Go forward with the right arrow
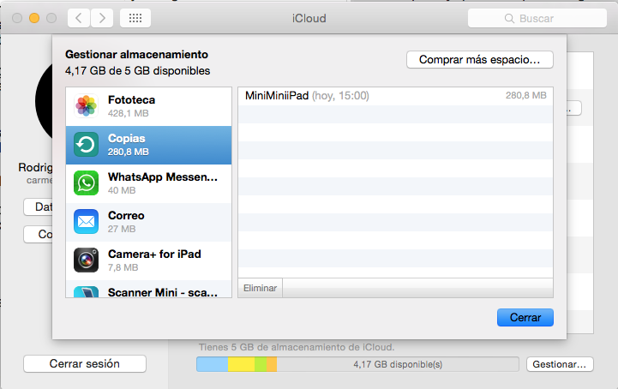The width and height of the screenshot is (618, 389). point(102,18)
